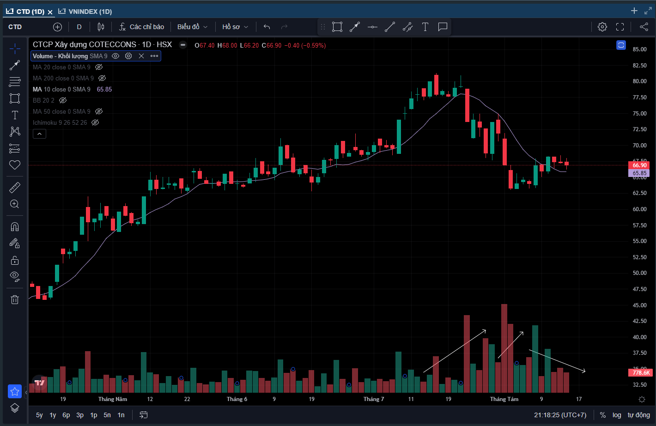
Task: Open the go-to date range calendar
Action: (144, 415)
